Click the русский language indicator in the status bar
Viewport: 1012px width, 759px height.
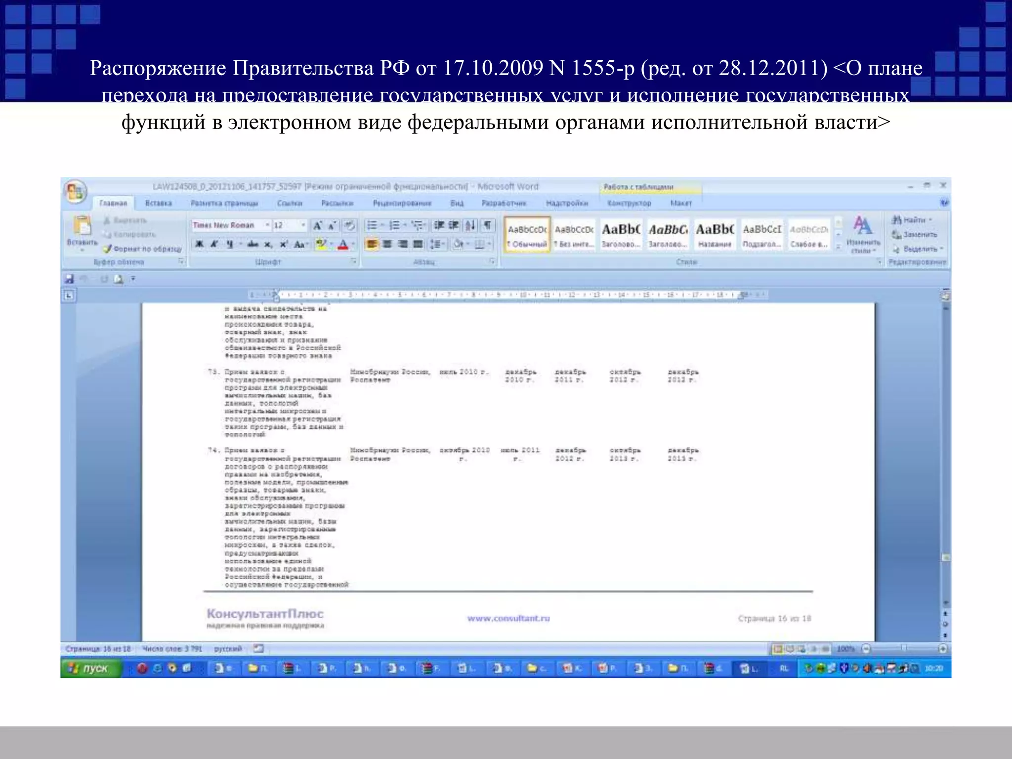click(228, 649)
